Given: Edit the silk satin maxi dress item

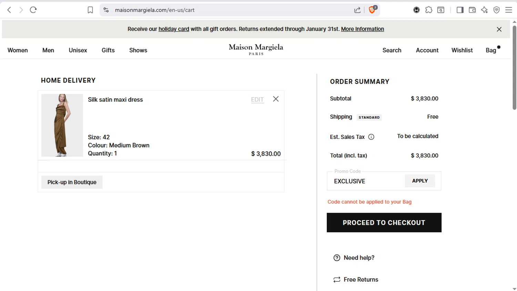Looking at the screenshot, I should (x=257, y=100).
